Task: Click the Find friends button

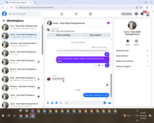Action: pyautogui.click(x=127, y=14)
